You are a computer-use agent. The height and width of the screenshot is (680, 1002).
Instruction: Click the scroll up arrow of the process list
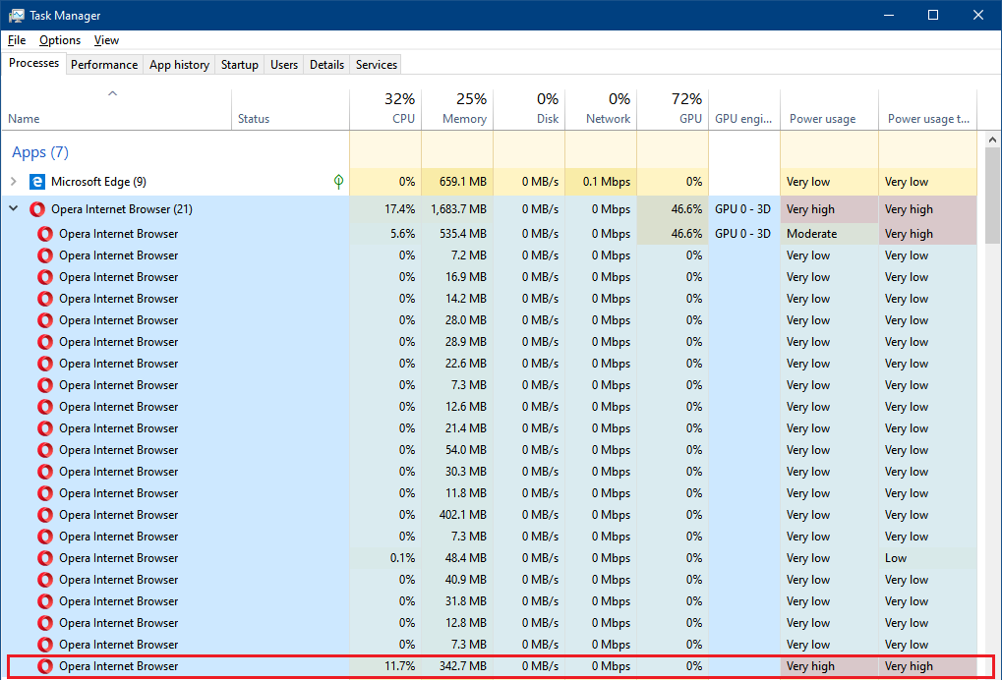[x=991, y=141]
